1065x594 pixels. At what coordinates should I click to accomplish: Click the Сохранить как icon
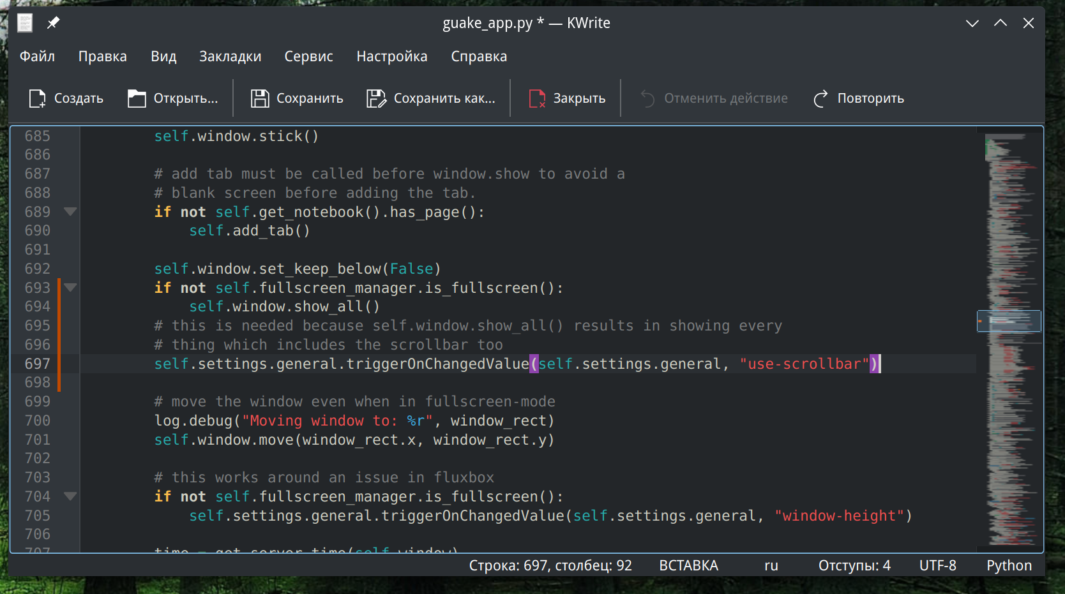tap(376, 98)
